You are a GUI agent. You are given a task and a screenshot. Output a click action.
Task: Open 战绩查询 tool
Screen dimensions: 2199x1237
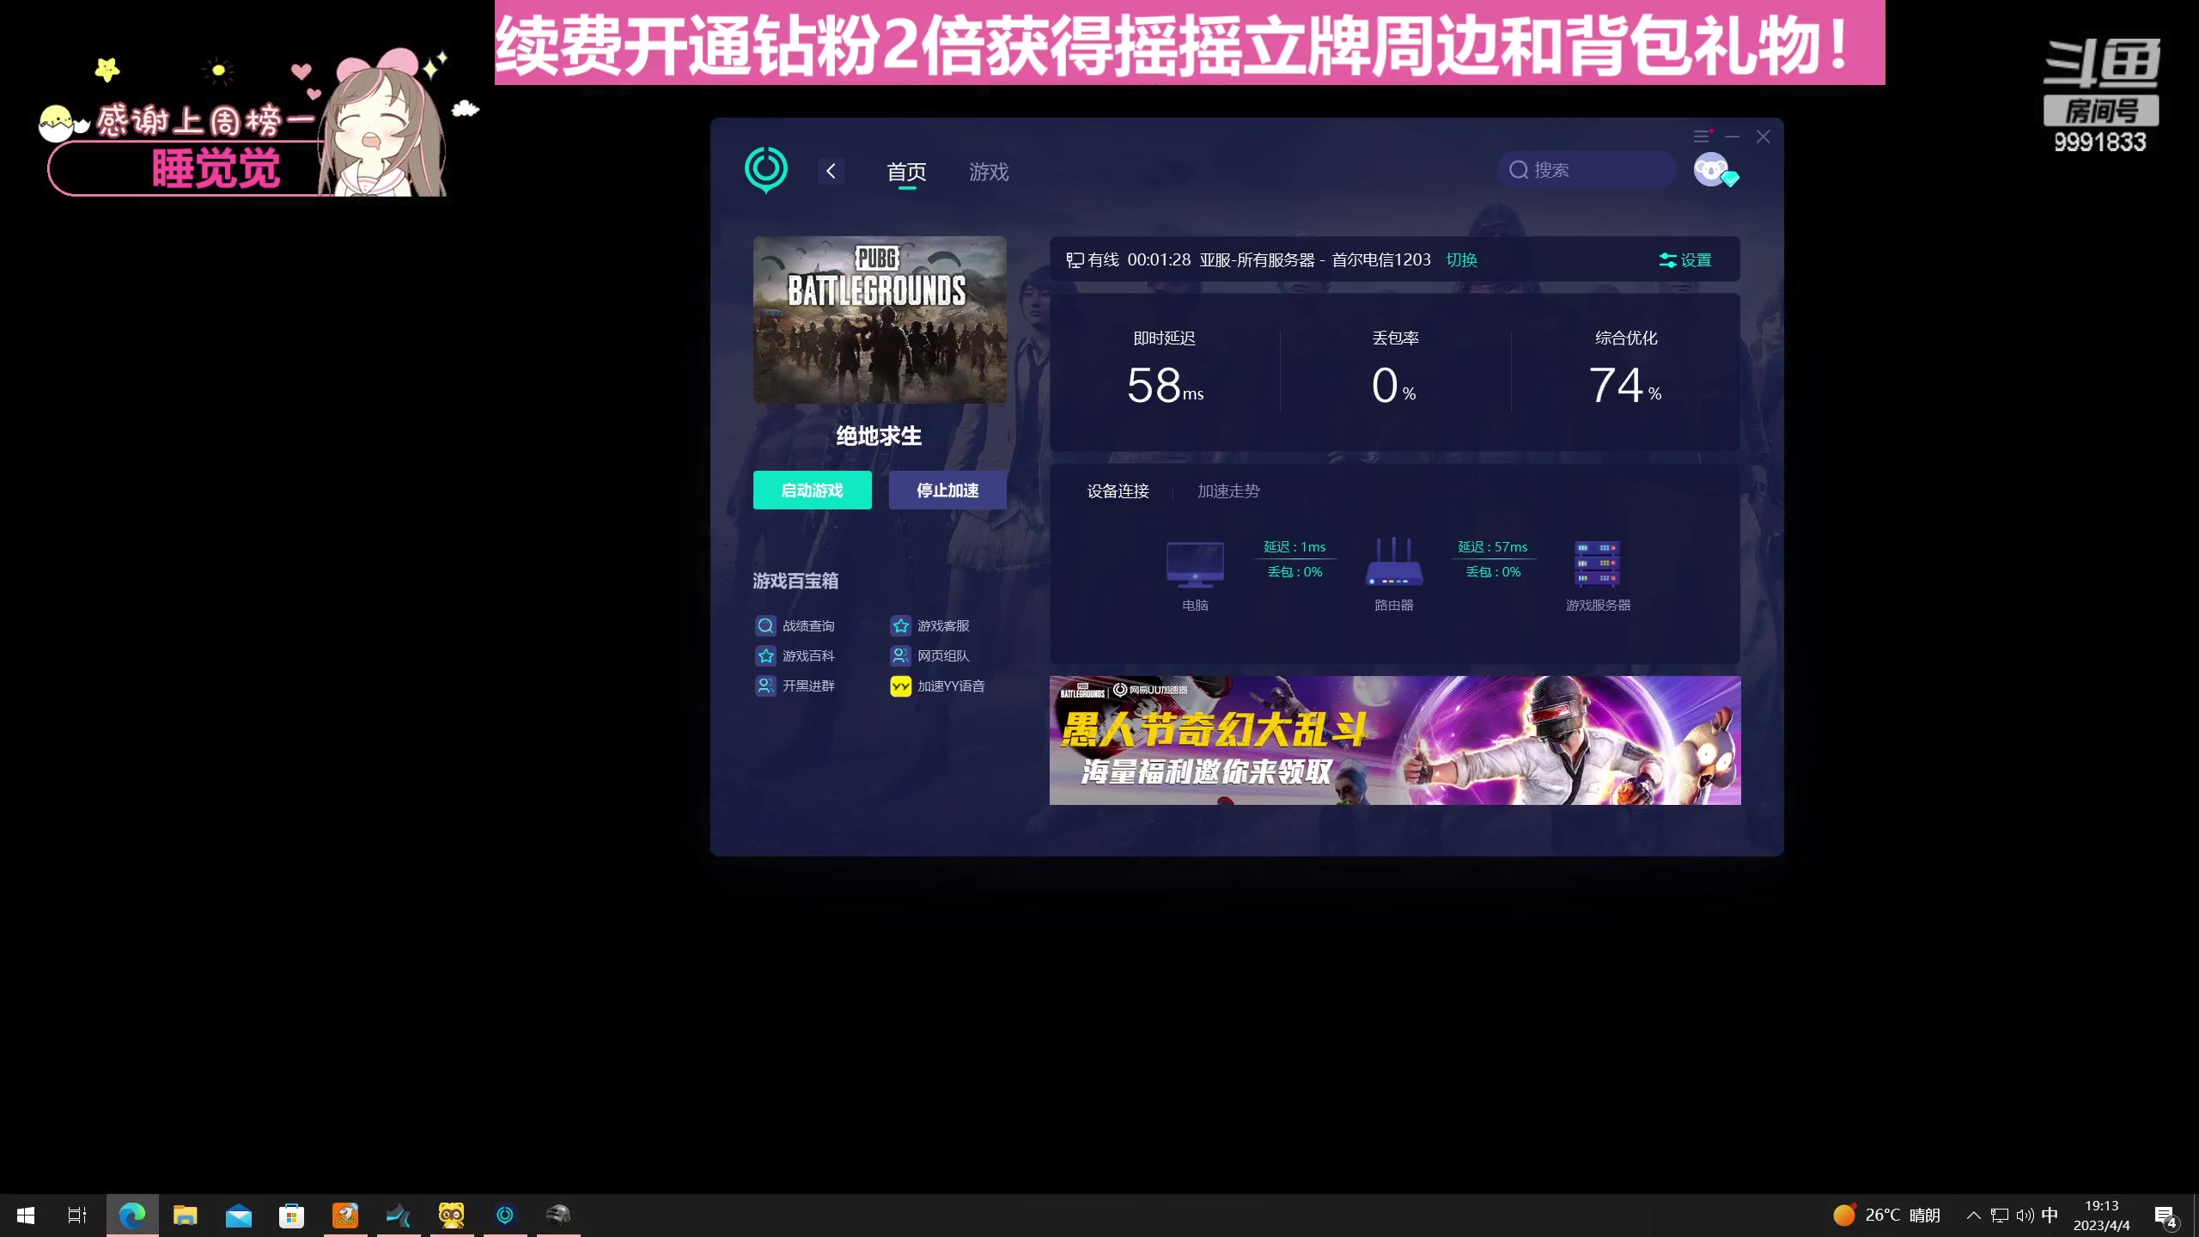pyautogui.click(x=795, y=625)
